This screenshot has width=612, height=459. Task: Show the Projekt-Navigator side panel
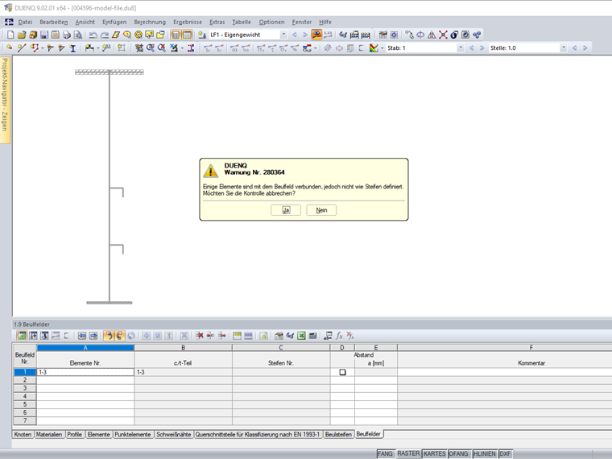(x=5, y=100)
